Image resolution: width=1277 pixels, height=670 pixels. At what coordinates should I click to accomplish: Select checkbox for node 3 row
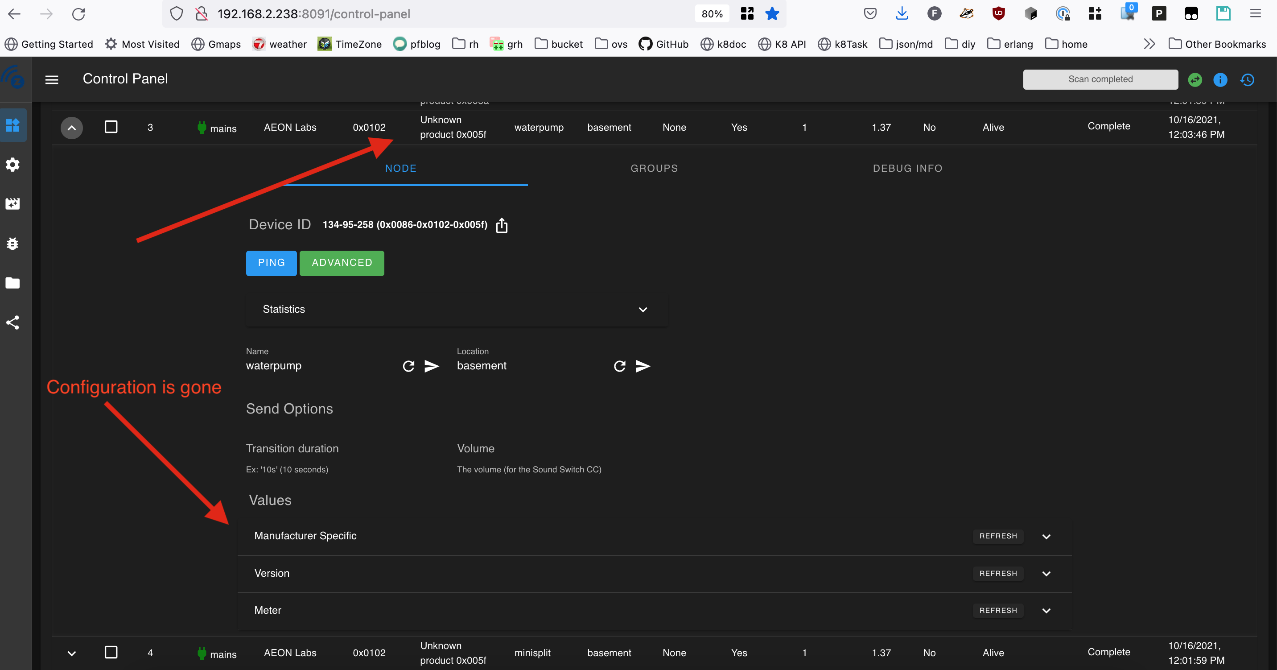coord(111,127)
